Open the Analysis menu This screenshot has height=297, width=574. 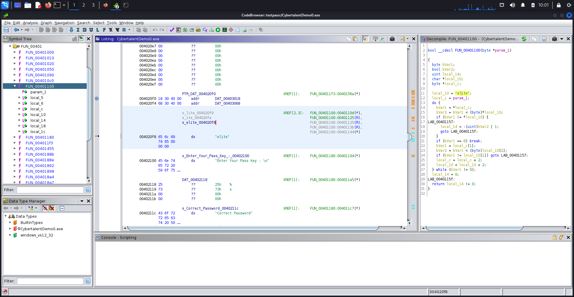pos(30,23)
